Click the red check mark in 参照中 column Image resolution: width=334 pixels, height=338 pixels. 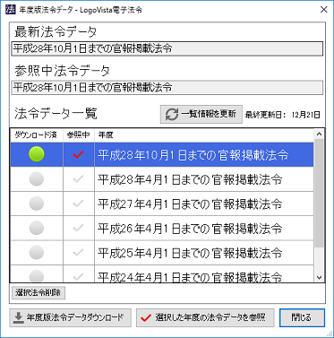78,154
